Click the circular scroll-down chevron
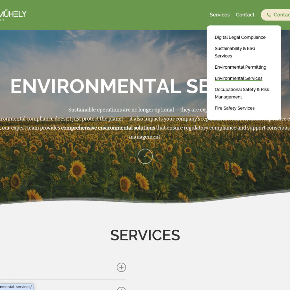Image resolution: width=290 pixels, height=290 pixels. (x=145, y=156)
